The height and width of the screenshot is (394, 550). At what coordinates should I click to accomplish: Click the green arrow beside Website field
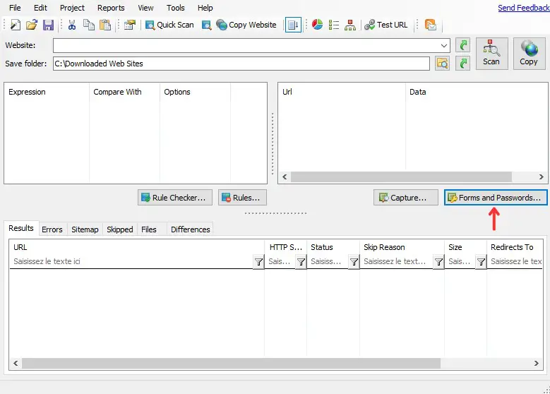(x=462, y=45)
